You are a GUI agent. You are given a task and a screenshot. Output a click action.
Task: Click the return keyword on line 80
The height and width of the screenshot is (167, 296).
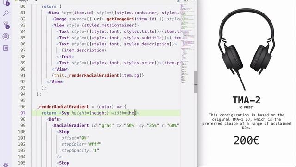49,6
